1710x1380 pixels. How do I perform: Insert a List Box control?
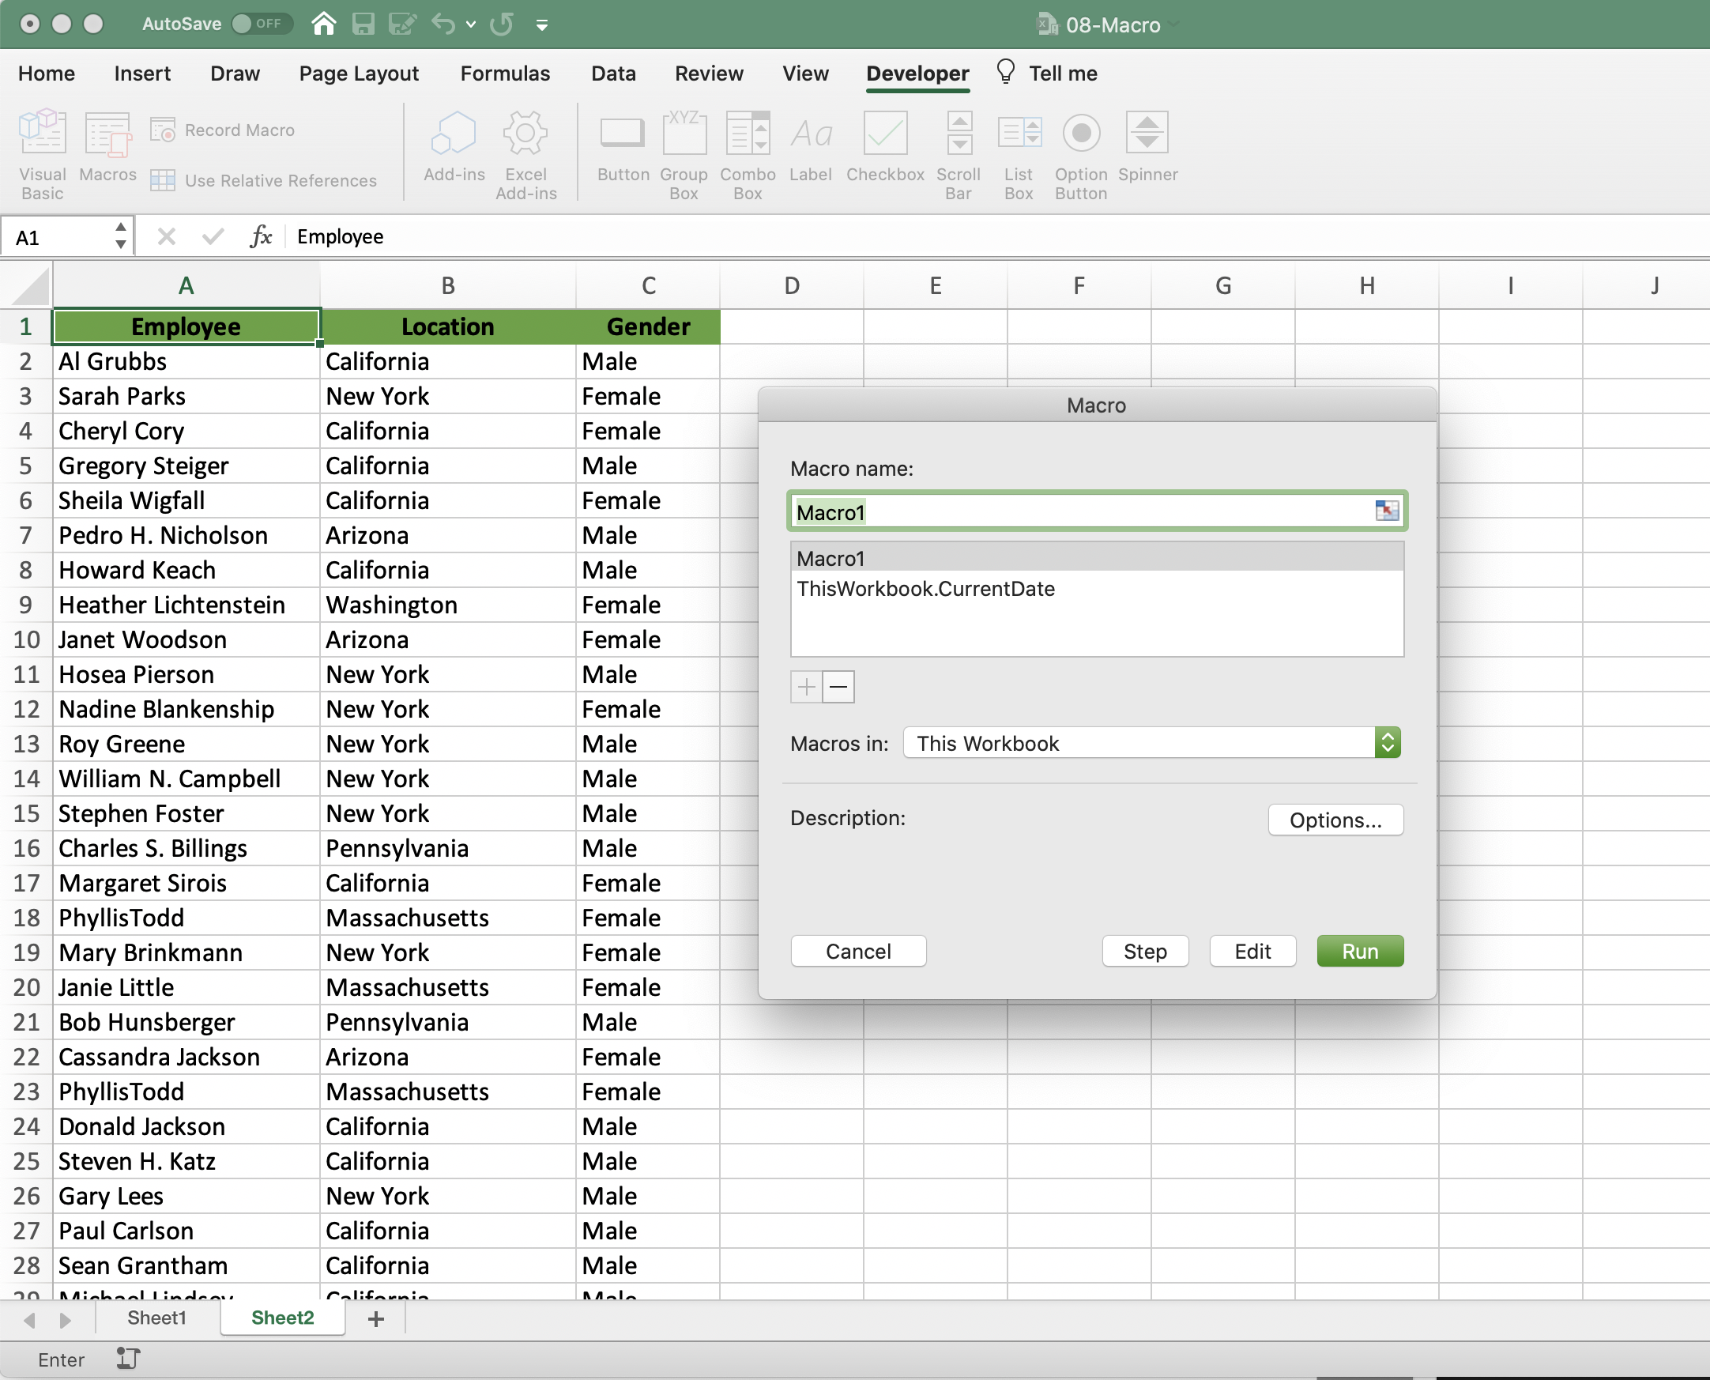coord(1019,153)
